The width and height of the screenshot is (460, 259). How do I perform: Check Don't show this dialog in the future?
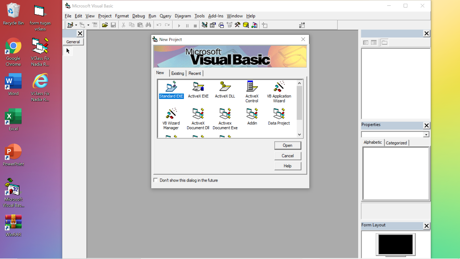(156, 180)
